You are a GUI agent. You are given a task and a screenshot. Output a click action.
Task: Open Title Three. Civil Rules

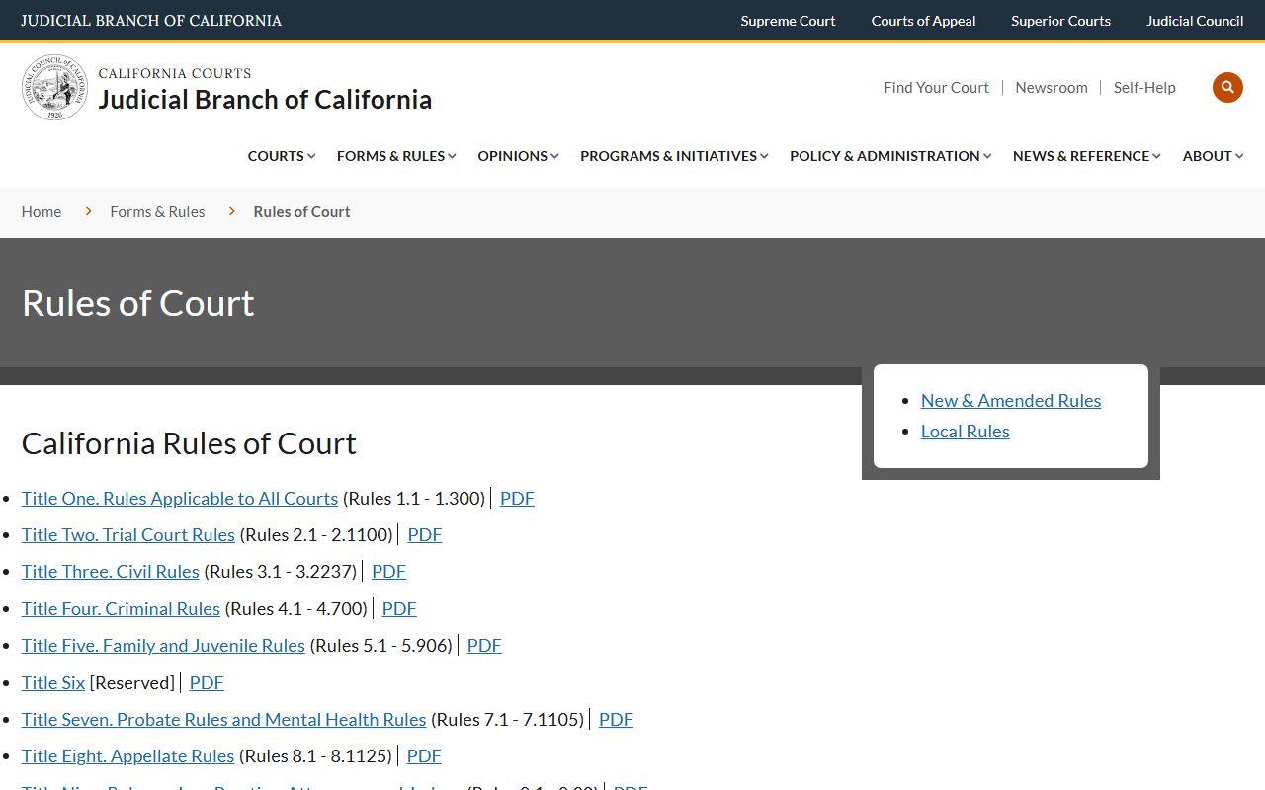click(x=111, y=571)
